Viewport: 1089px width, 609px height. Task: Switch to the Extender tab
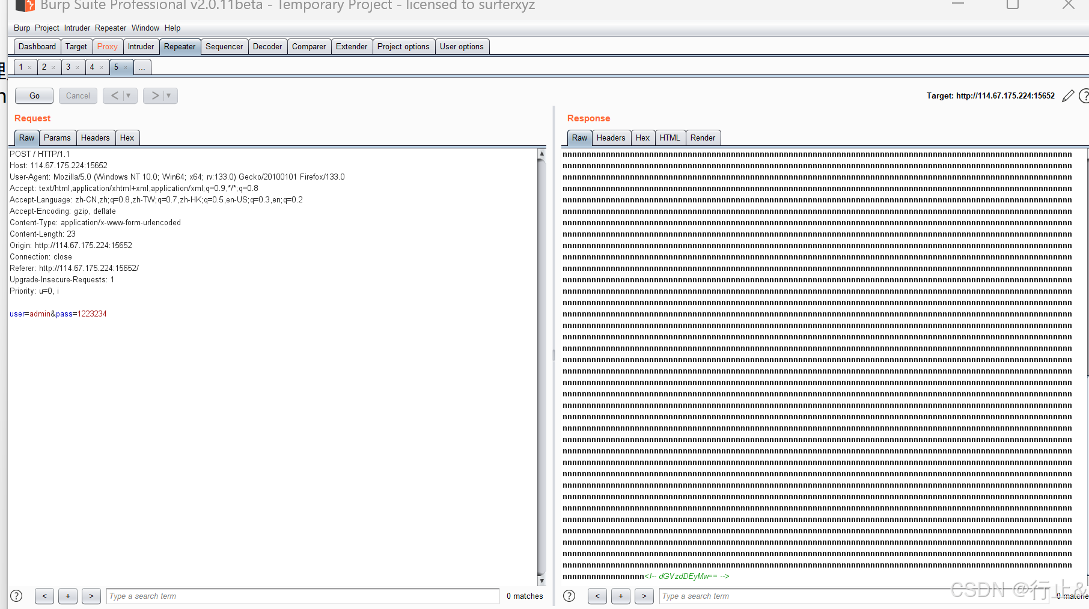tap(352, 46)
